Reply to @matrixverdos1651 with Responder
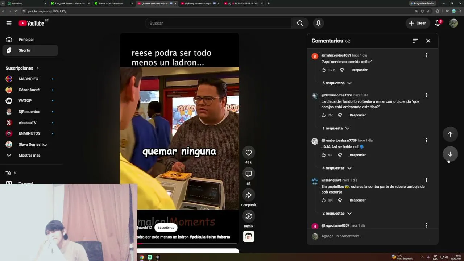This screenshot has width=464, height=261. click(x=360, y=70)
